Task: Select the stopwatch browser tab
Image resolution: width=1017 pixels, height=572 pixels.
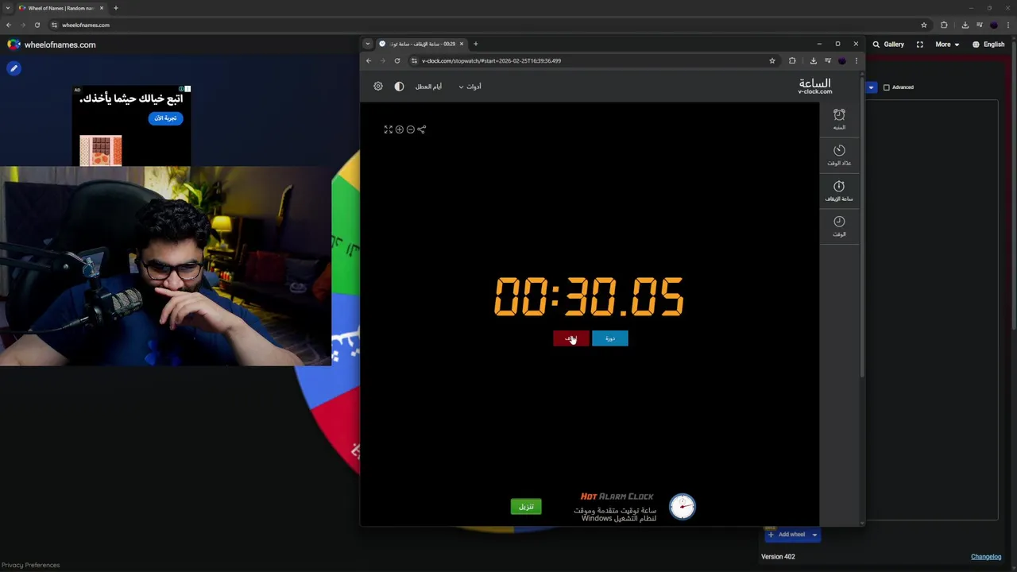Action: point(421,44)
